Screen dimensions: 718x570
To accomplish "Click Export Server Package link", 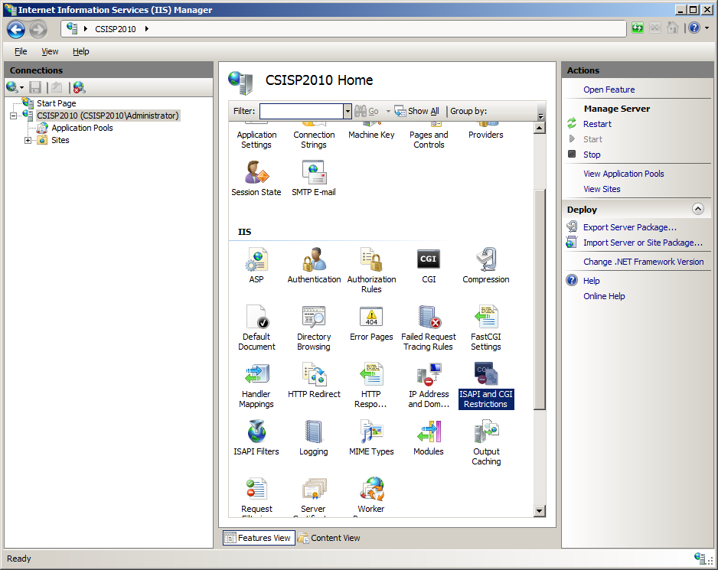I will 629,227.
